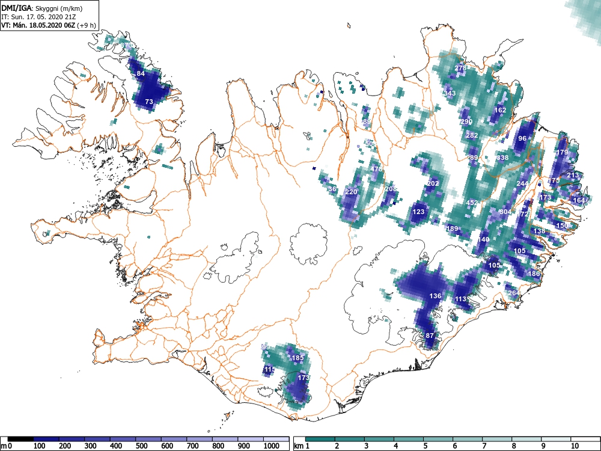Click the map value 113
The width and height of the screenshot is (601, 451).
coord(460,299)
